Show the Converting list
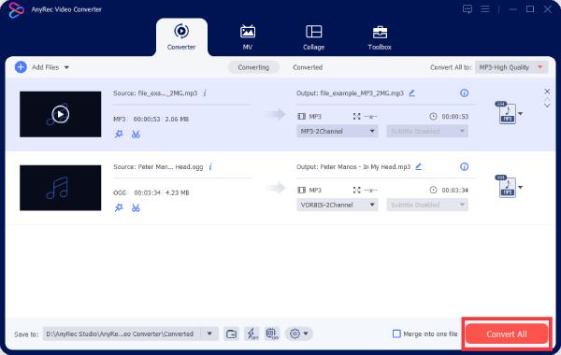The height and width of the screenshot is (355, 561). (253, 67)
